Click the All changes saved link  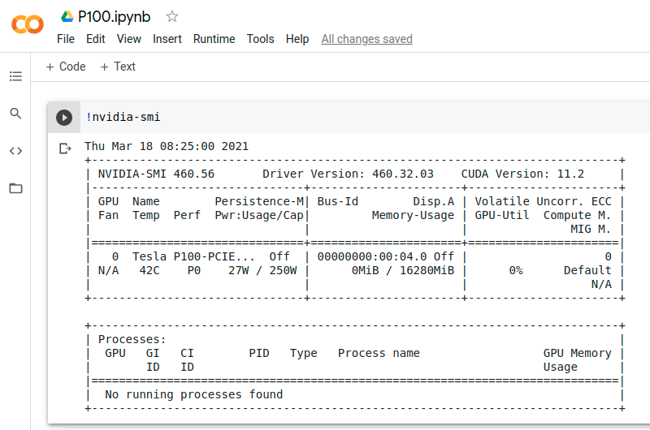[x=367, y=39]
